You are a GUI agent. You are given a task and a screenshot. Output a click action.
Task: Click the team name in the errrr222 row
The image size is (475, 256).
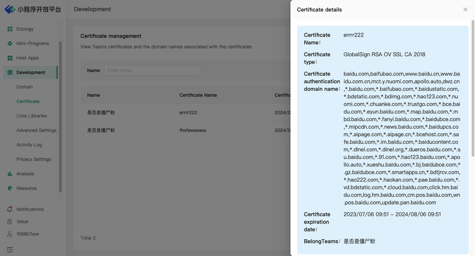tap(101, 112)
